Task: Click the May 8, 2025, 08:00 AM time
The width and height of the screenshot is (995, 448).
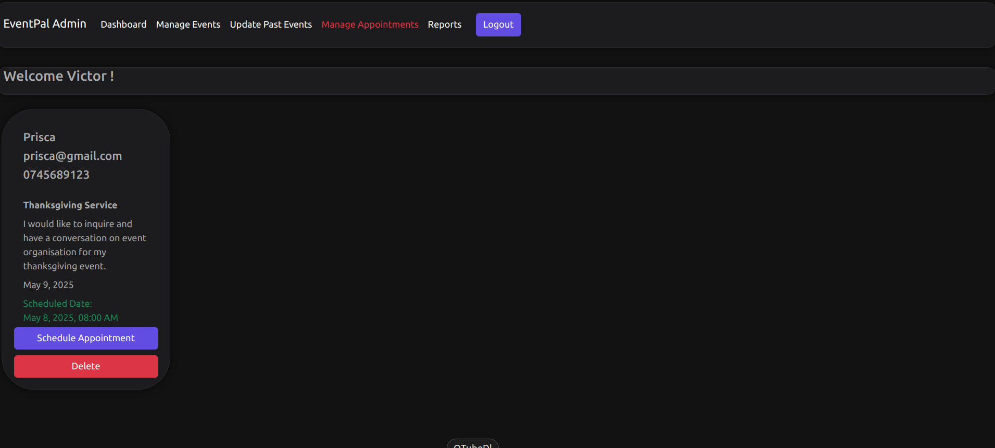Action: (70, 318)
